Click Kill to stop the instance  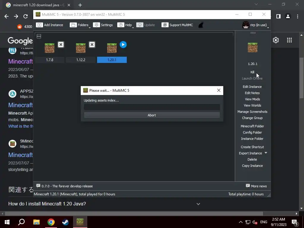252,72
